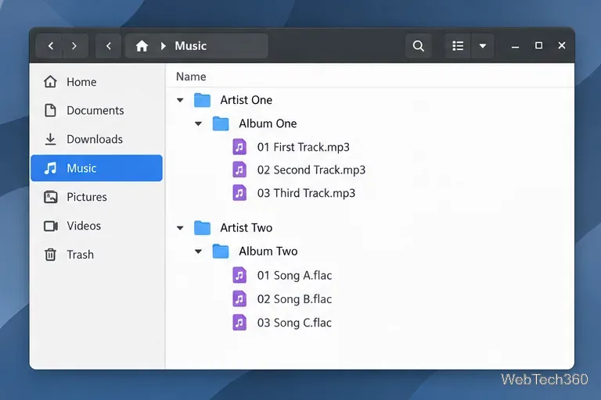Select the Artist One row name

point(246,100)
